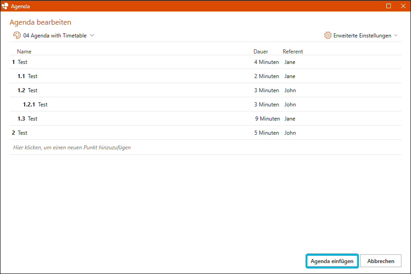This screenshot has height=274, width=411.
Task: Click the '5 Minuten' duration of item 2
Action: (266, 133)
